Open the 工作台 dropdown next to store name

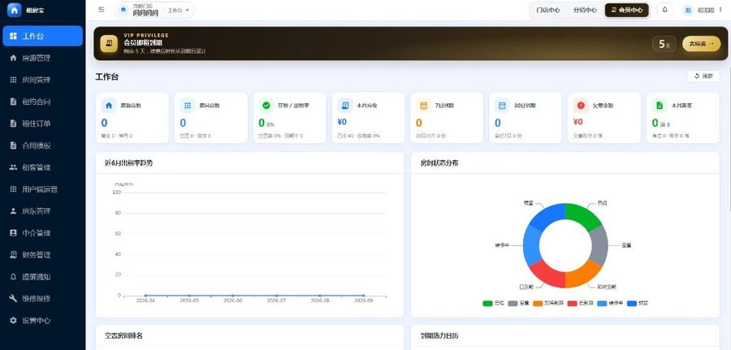click(x=179, y=11)
